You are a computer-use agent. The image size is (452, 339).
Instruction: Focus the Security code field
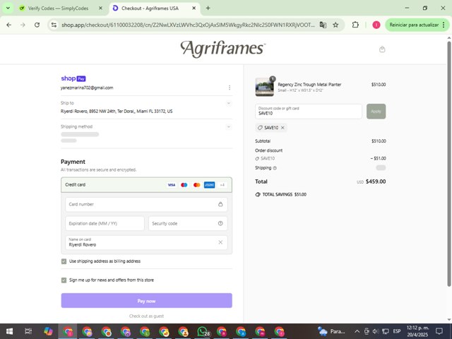pyautogui.click(x=188, y=223)
